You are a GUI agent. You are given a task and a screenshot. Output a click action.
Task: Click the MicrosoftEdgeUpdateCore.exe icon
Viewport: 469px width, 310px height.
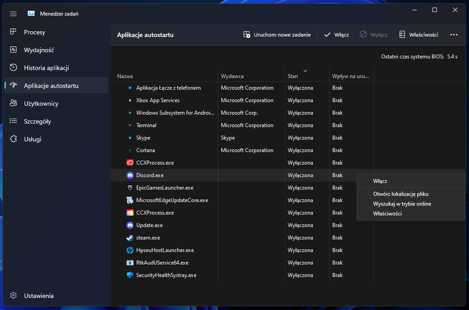(130, 200)
